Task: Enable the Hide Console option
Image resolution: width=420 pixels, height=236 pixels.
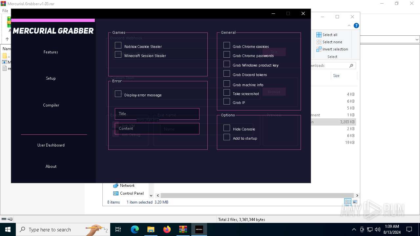Action: [x=227, y=128]
